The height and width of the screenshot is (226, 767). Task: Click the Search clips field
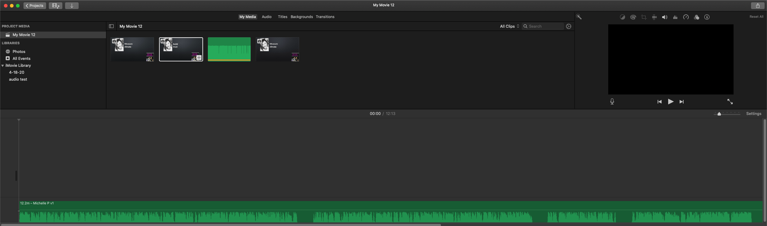tap(543, 26)
